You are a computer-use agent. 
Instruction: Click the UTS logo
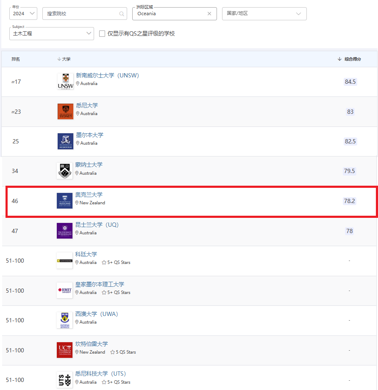point(65,380)
